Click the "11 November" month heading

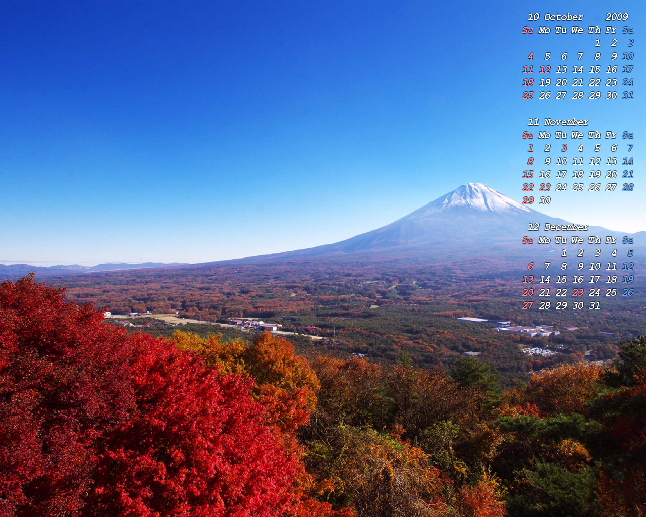559,122
